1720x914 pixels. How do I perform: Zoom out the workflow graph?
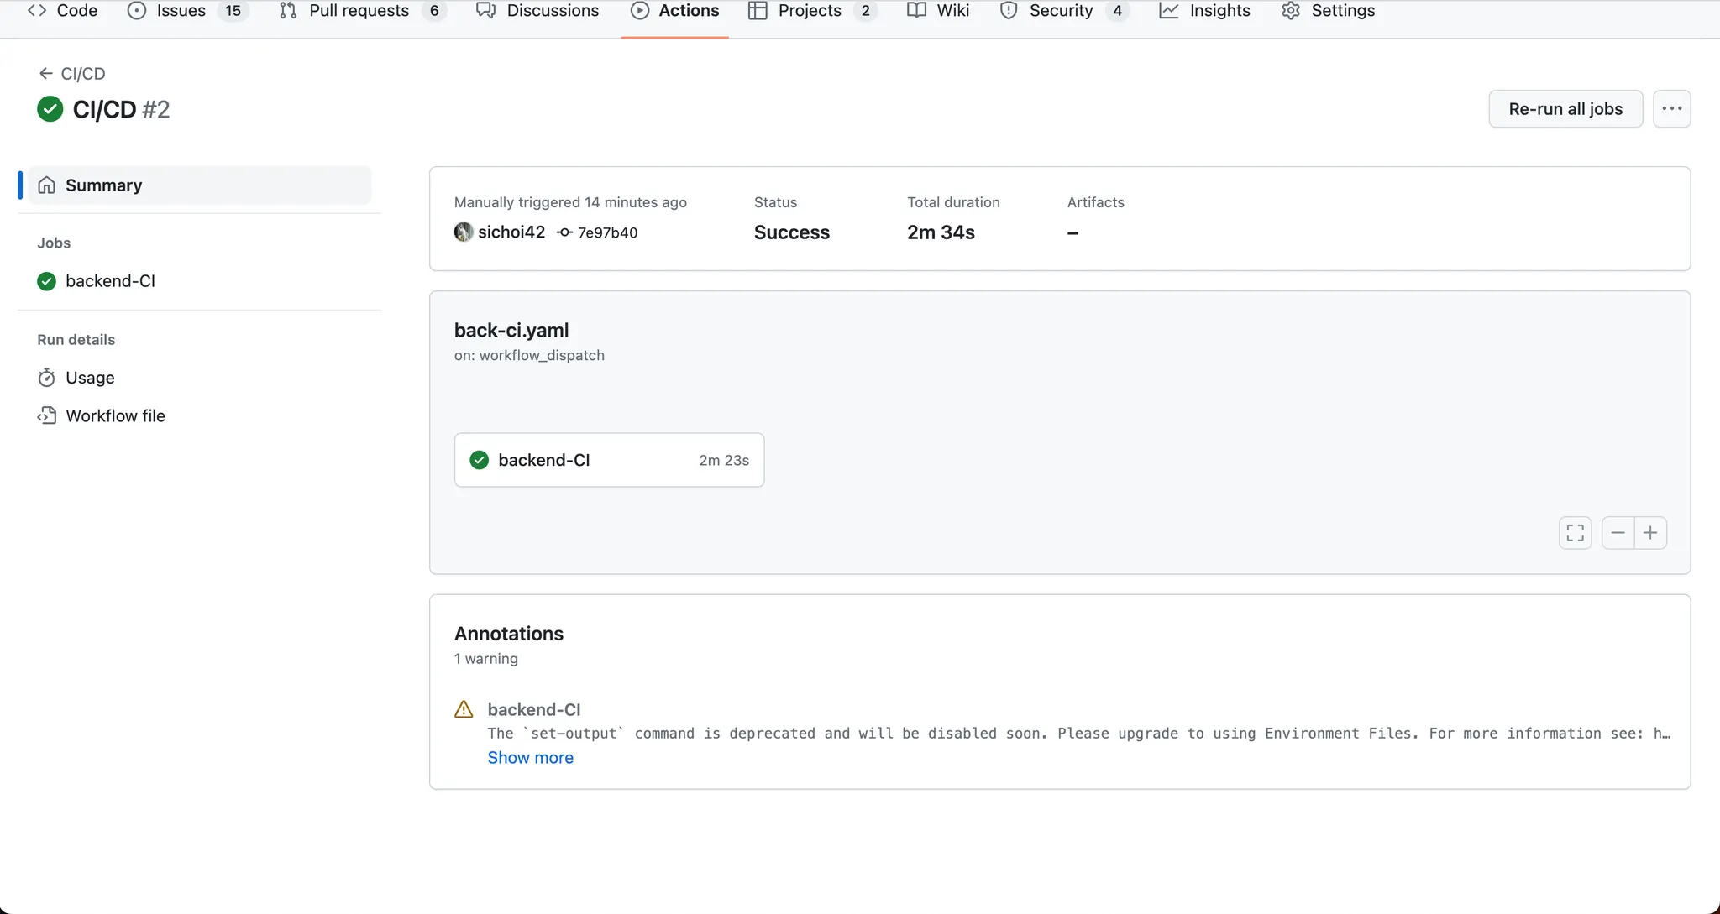click(x=1618, y=533)
